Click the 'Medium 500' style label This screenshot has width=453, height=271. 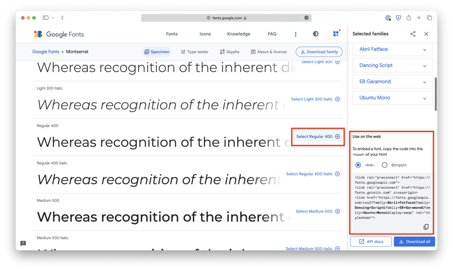click(48, 200)
